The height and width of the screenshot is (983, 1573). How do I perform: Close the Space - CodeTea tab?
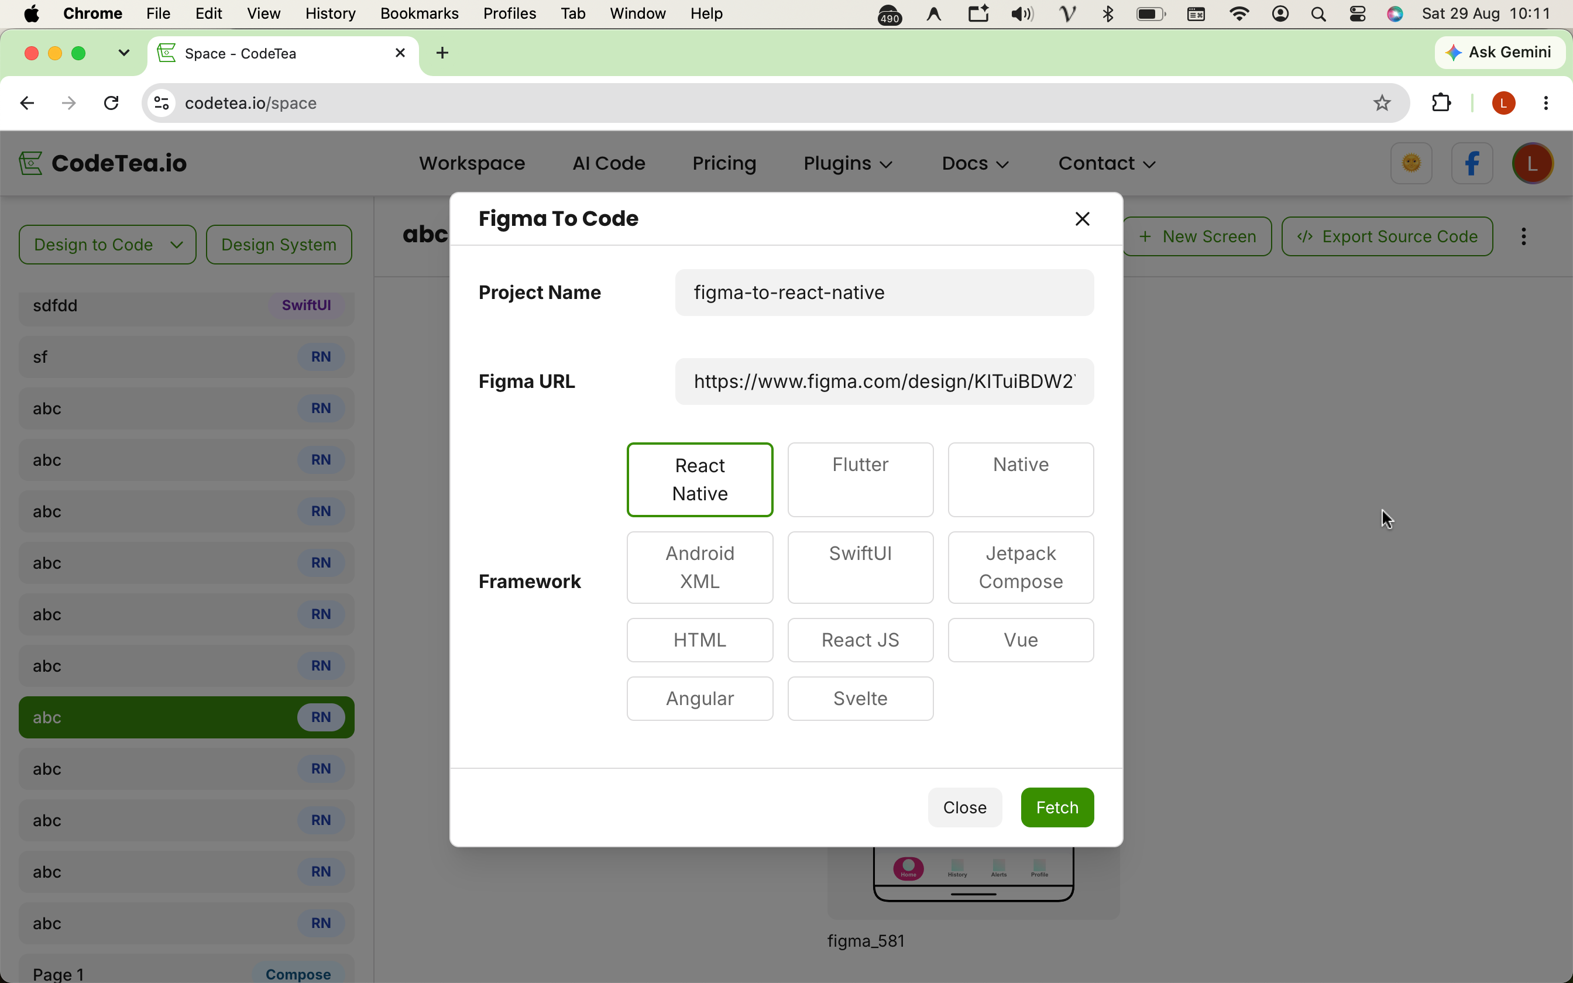[400, 53]
